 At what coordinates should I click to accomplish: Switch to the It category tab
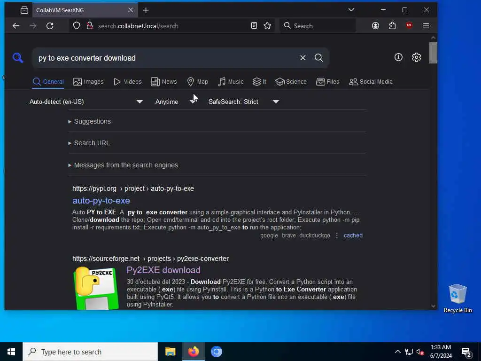click(259, 82)
